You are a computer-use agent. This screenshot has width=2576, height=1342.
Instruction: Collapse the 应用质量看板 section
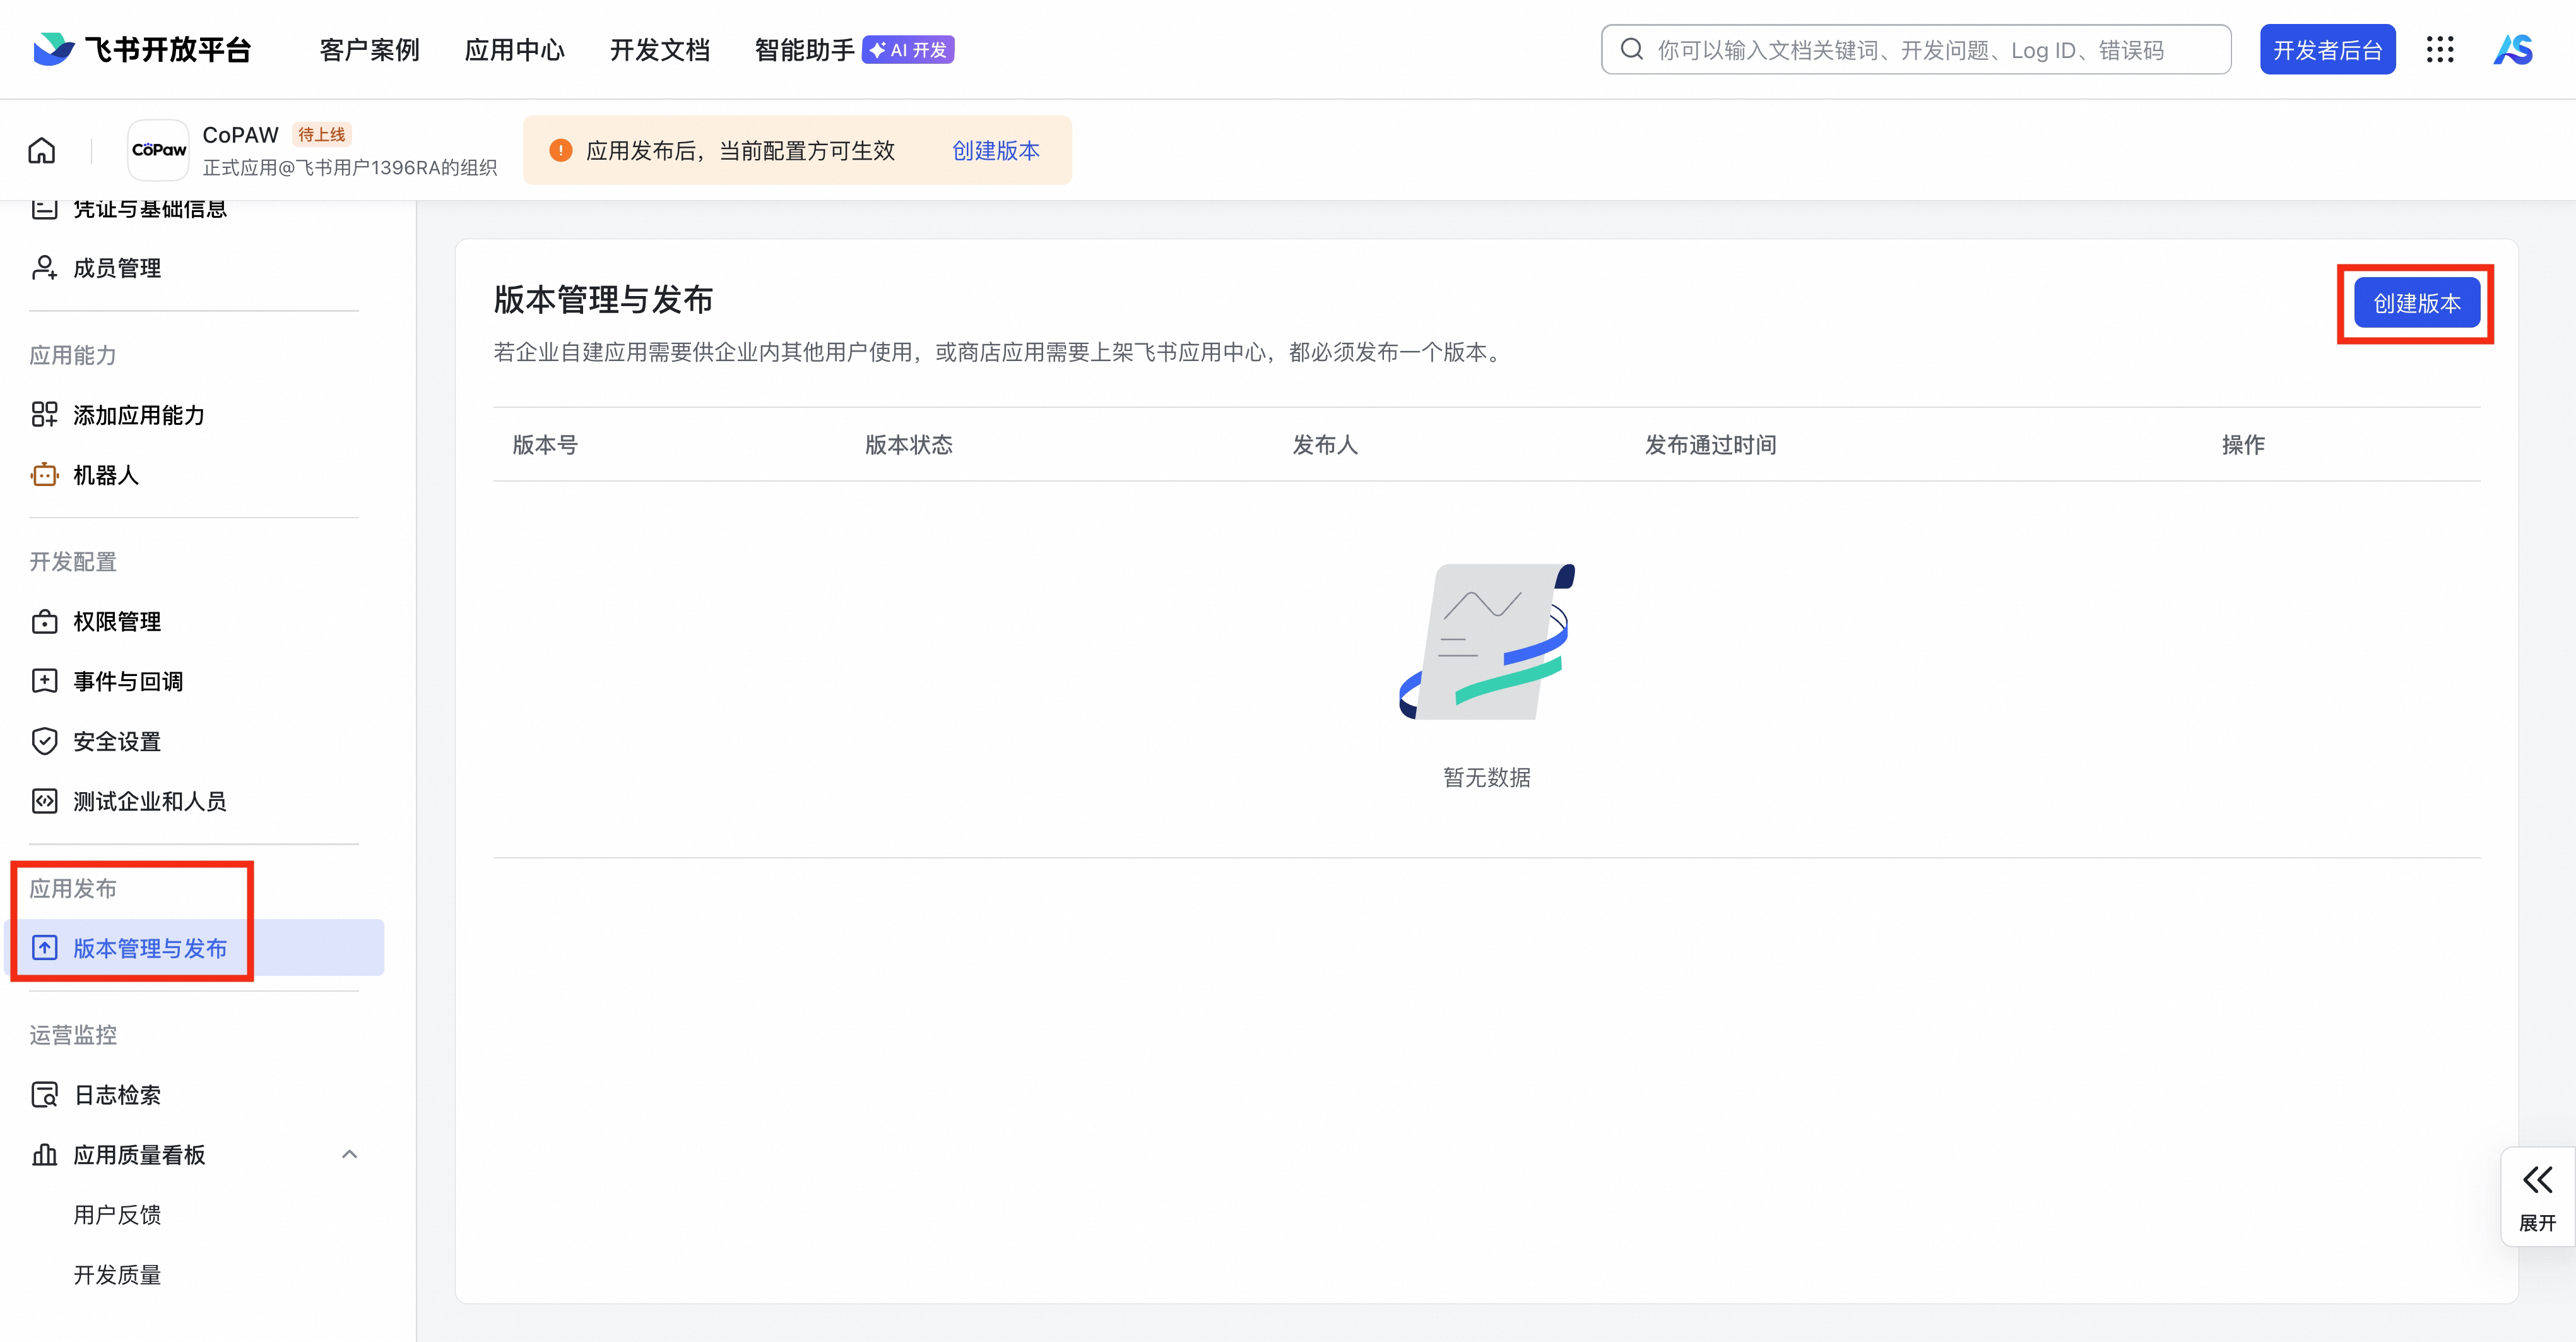click(x=350, y=1154)
